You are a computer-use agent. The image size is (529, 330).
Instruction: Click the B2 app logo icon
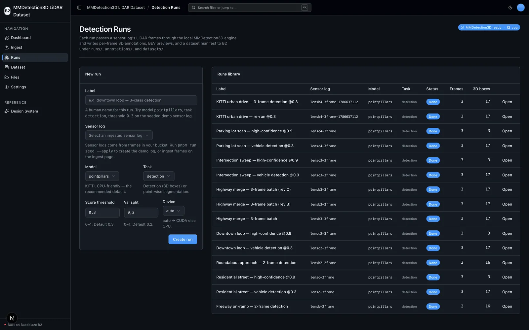tap(7, 11)
